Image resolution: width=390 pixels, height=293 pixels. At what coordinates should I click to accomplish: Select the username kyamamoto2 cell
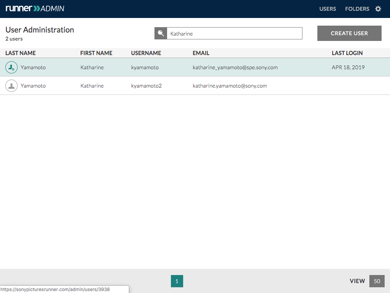(146, 86)
